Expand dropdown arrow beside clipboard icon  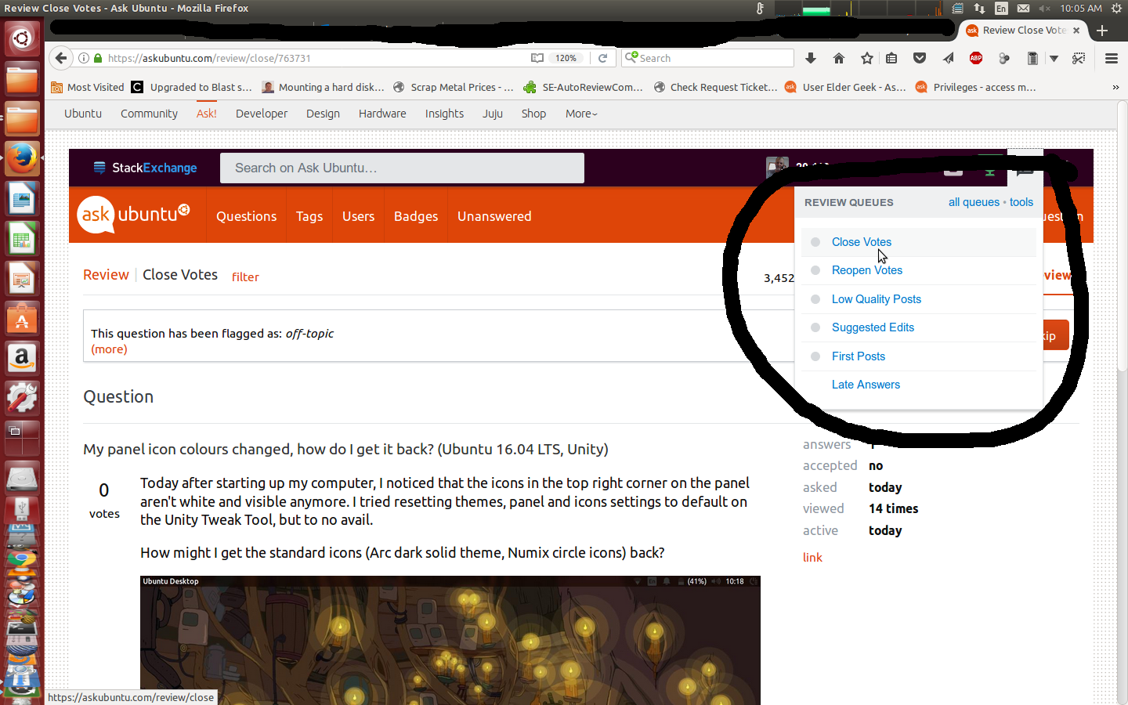(x=1054, y=58)
